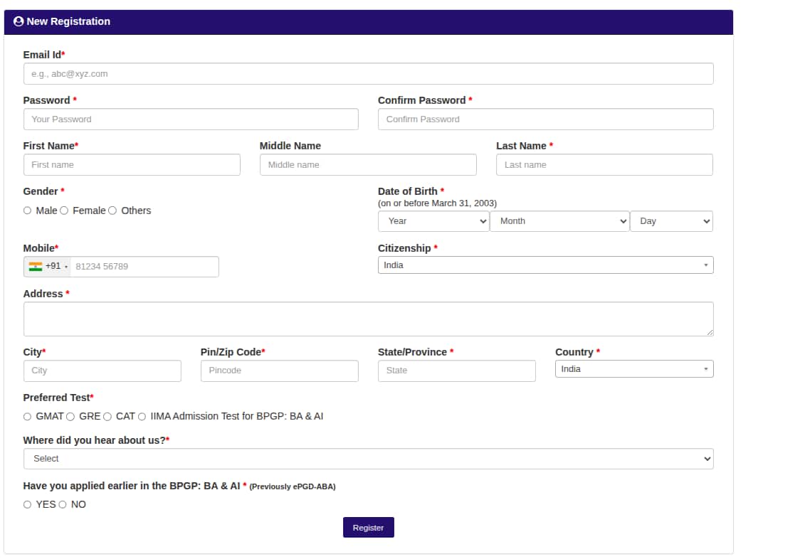Focus the Email Id input field
Screen dimensions: 805x559
pos(368,74)
